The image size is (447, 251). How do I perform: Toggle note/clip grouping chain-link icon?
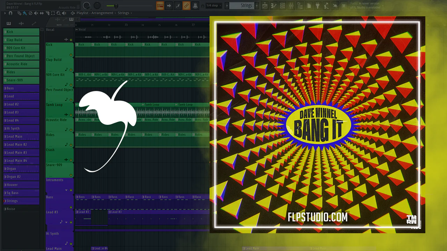pos(186,6)
